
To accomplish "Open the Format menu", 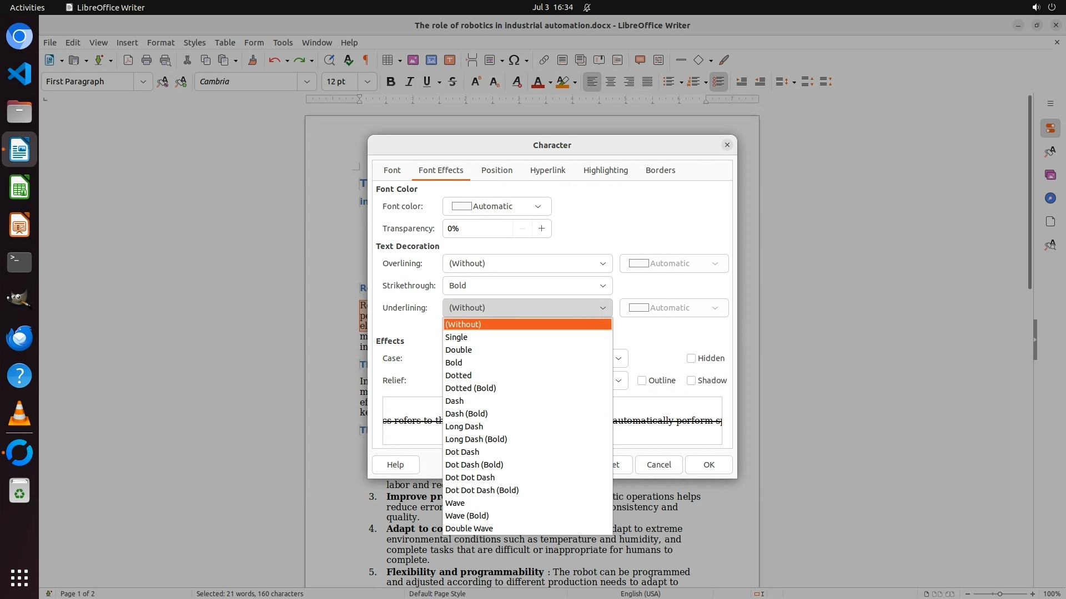I will (x=160, y=42).
